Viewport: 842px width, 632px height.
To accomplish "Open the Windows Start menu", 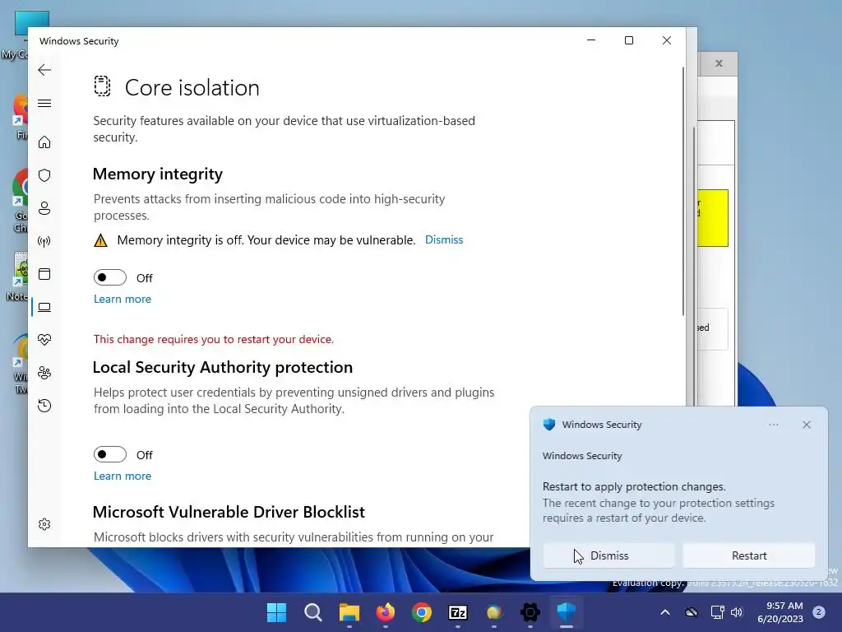I will coord(277,612).
